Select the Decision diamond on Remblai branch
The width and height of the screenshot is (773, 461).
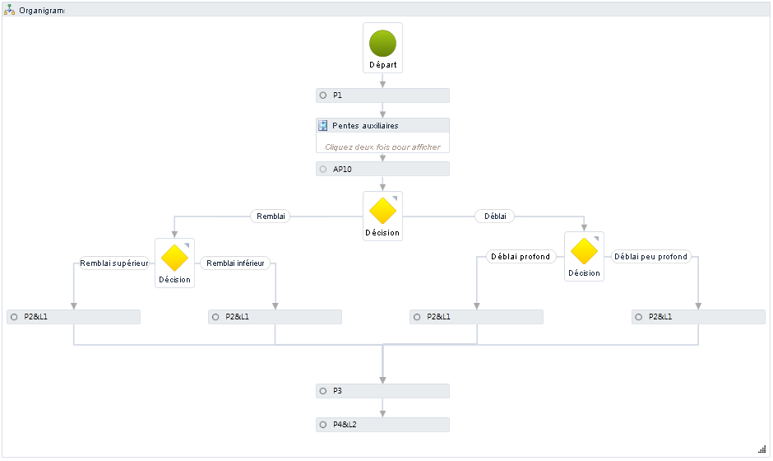coord(174,258)
